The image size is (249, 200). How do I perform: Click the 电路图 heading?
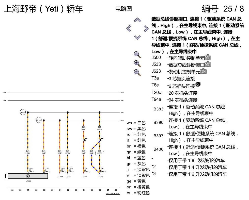pyautogui.click(x=123, y=9)
